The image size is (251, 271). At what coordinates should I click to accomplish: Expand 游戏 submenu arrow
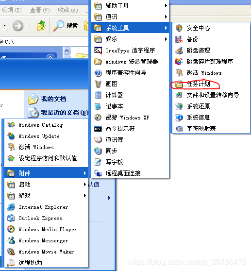84,195
